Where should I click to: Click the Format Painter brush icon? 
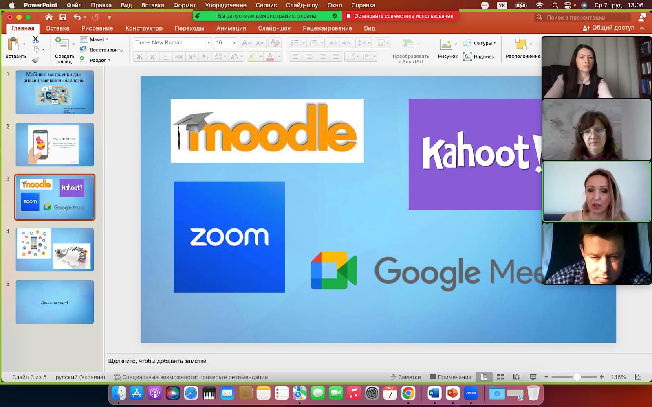[x=35, y=60]
